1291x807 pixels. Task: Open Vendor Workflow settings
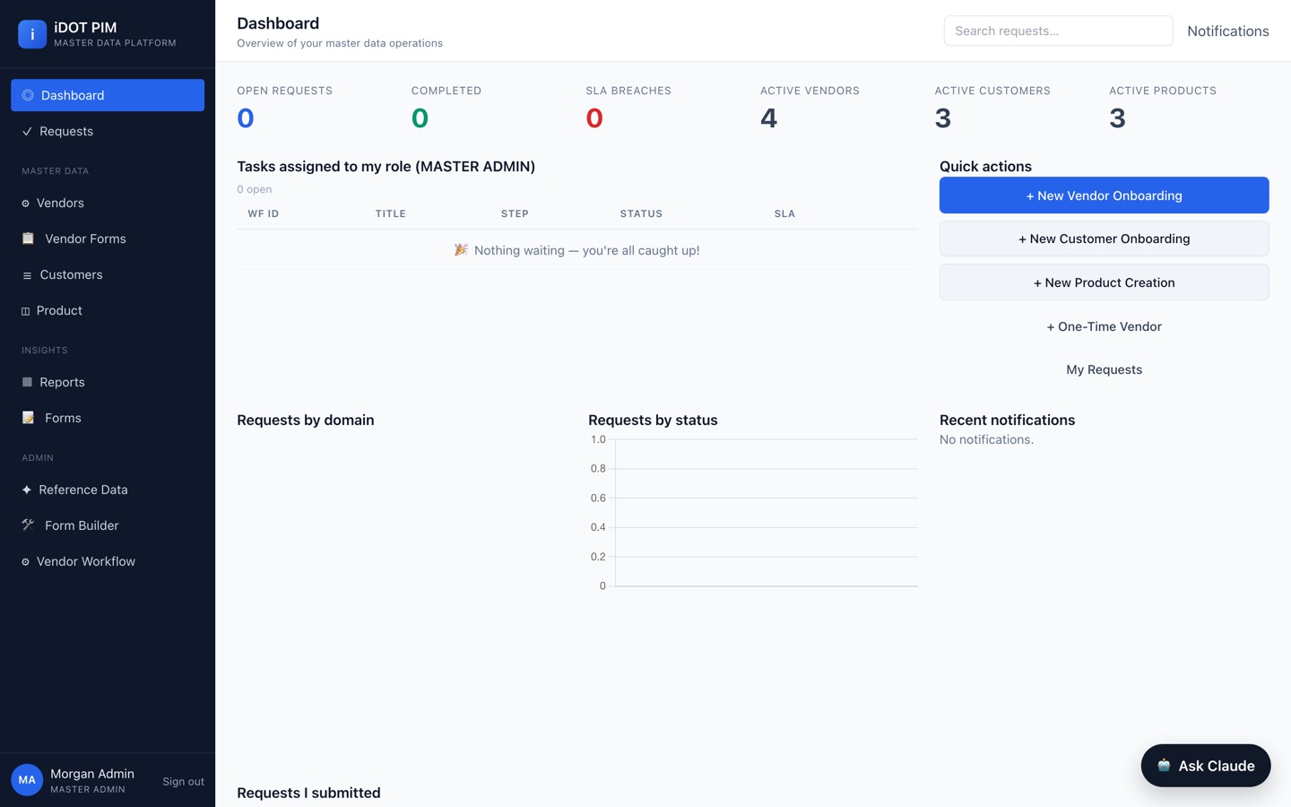coord(108,561)
